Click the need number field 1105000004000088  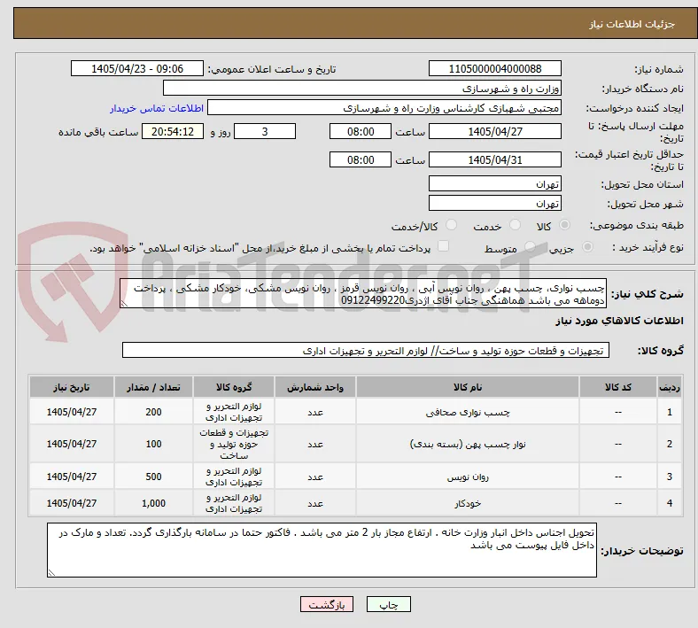494,69
